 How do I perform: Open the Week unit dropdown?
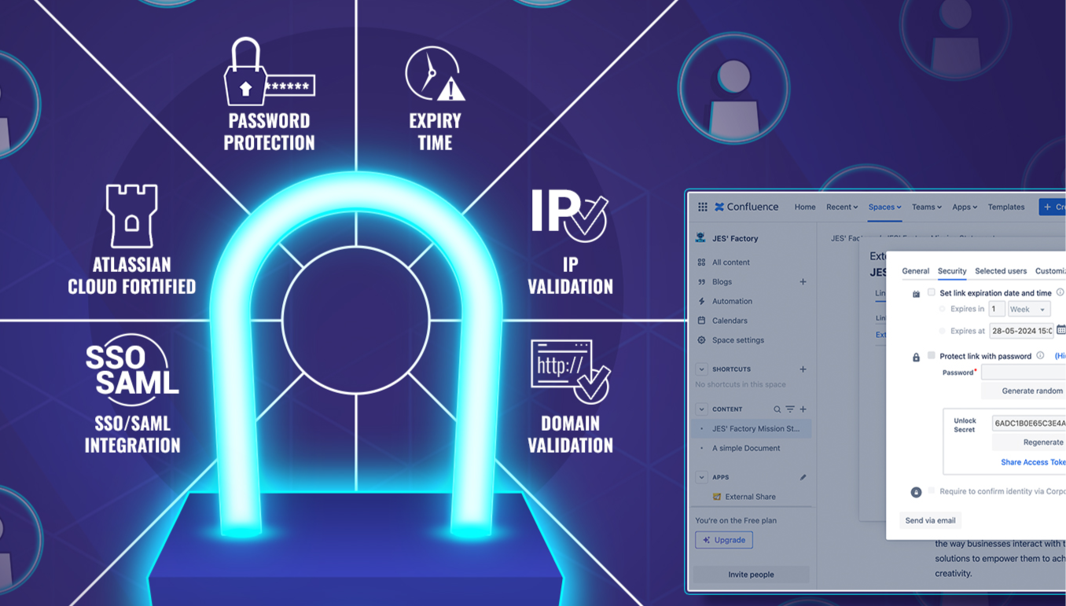point(1029,309)
